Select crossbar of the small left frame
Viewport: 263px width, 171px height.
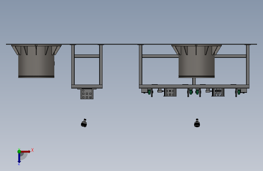tap(87, 56)
